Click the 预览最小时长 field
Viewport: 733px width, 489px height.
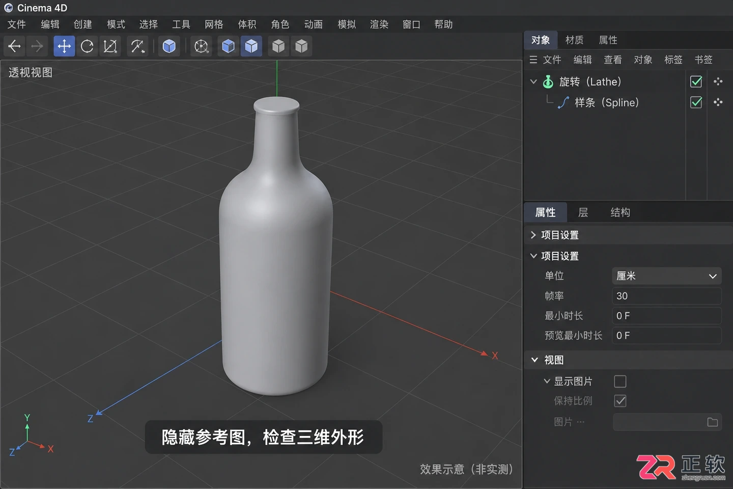[x=667, y=336]
